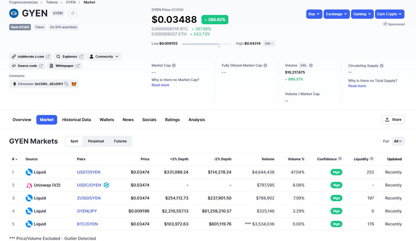416x241 pixels.
Task: Click the Liquidity column info icon
Action: (372, 159)
